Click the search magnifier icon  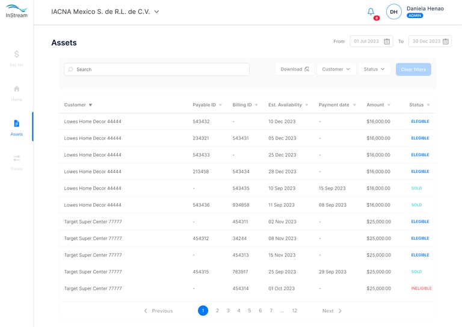(70, 69)
